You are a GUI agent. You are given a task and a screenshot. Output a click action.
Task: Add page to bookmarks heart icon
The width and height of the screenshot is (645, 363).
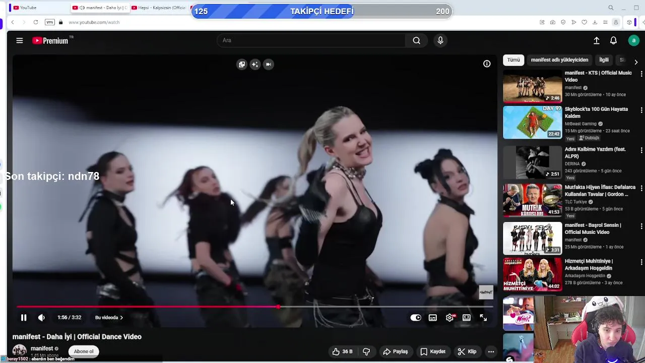tap(584, 22)
